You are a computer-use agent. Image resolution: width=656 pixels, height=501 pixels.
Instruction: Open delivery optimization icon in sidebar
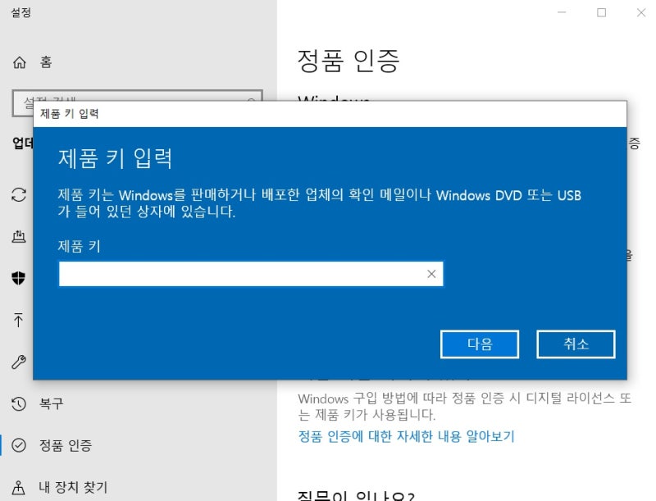coord(19,236)
